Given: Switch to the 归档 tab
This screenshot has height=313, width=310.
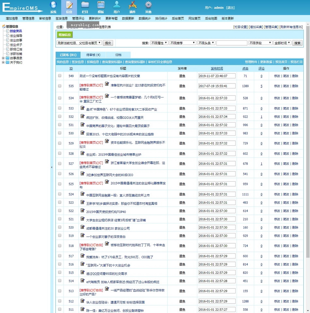Looking at the screenshot, I should click(x=118, y=55).
